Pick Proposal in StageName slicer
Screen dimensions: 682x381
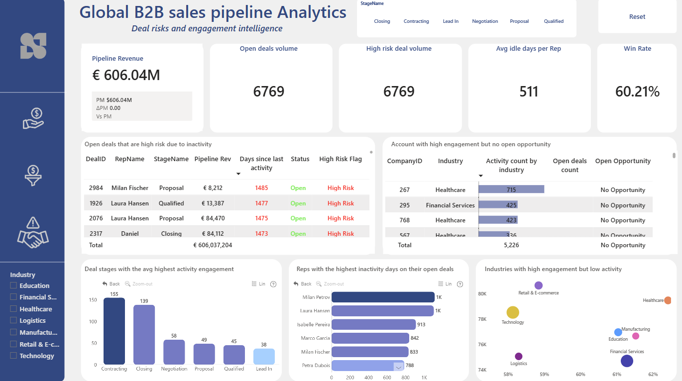click(519, 21)
